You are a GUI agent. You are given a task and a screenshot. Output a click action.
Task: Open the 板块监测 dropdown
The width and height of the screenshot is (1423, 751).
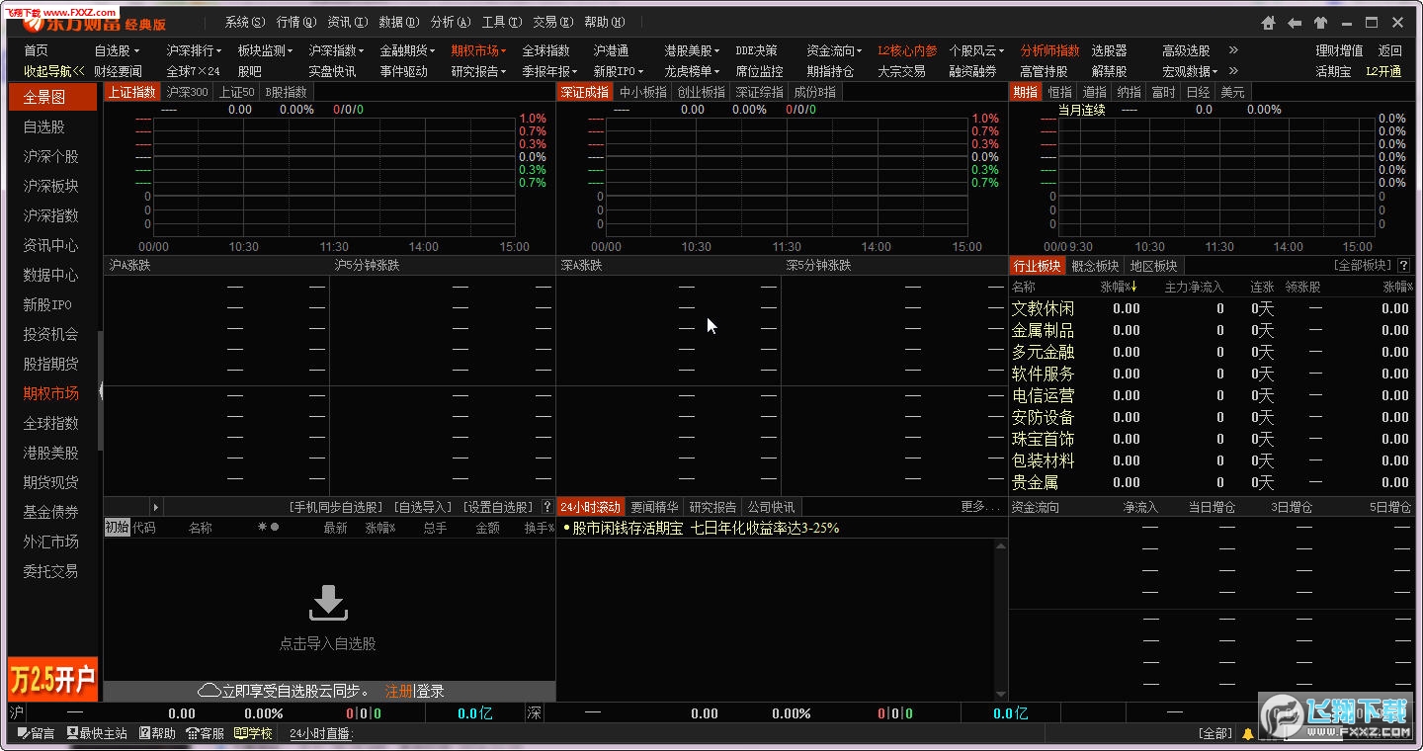tap(265, 50)
